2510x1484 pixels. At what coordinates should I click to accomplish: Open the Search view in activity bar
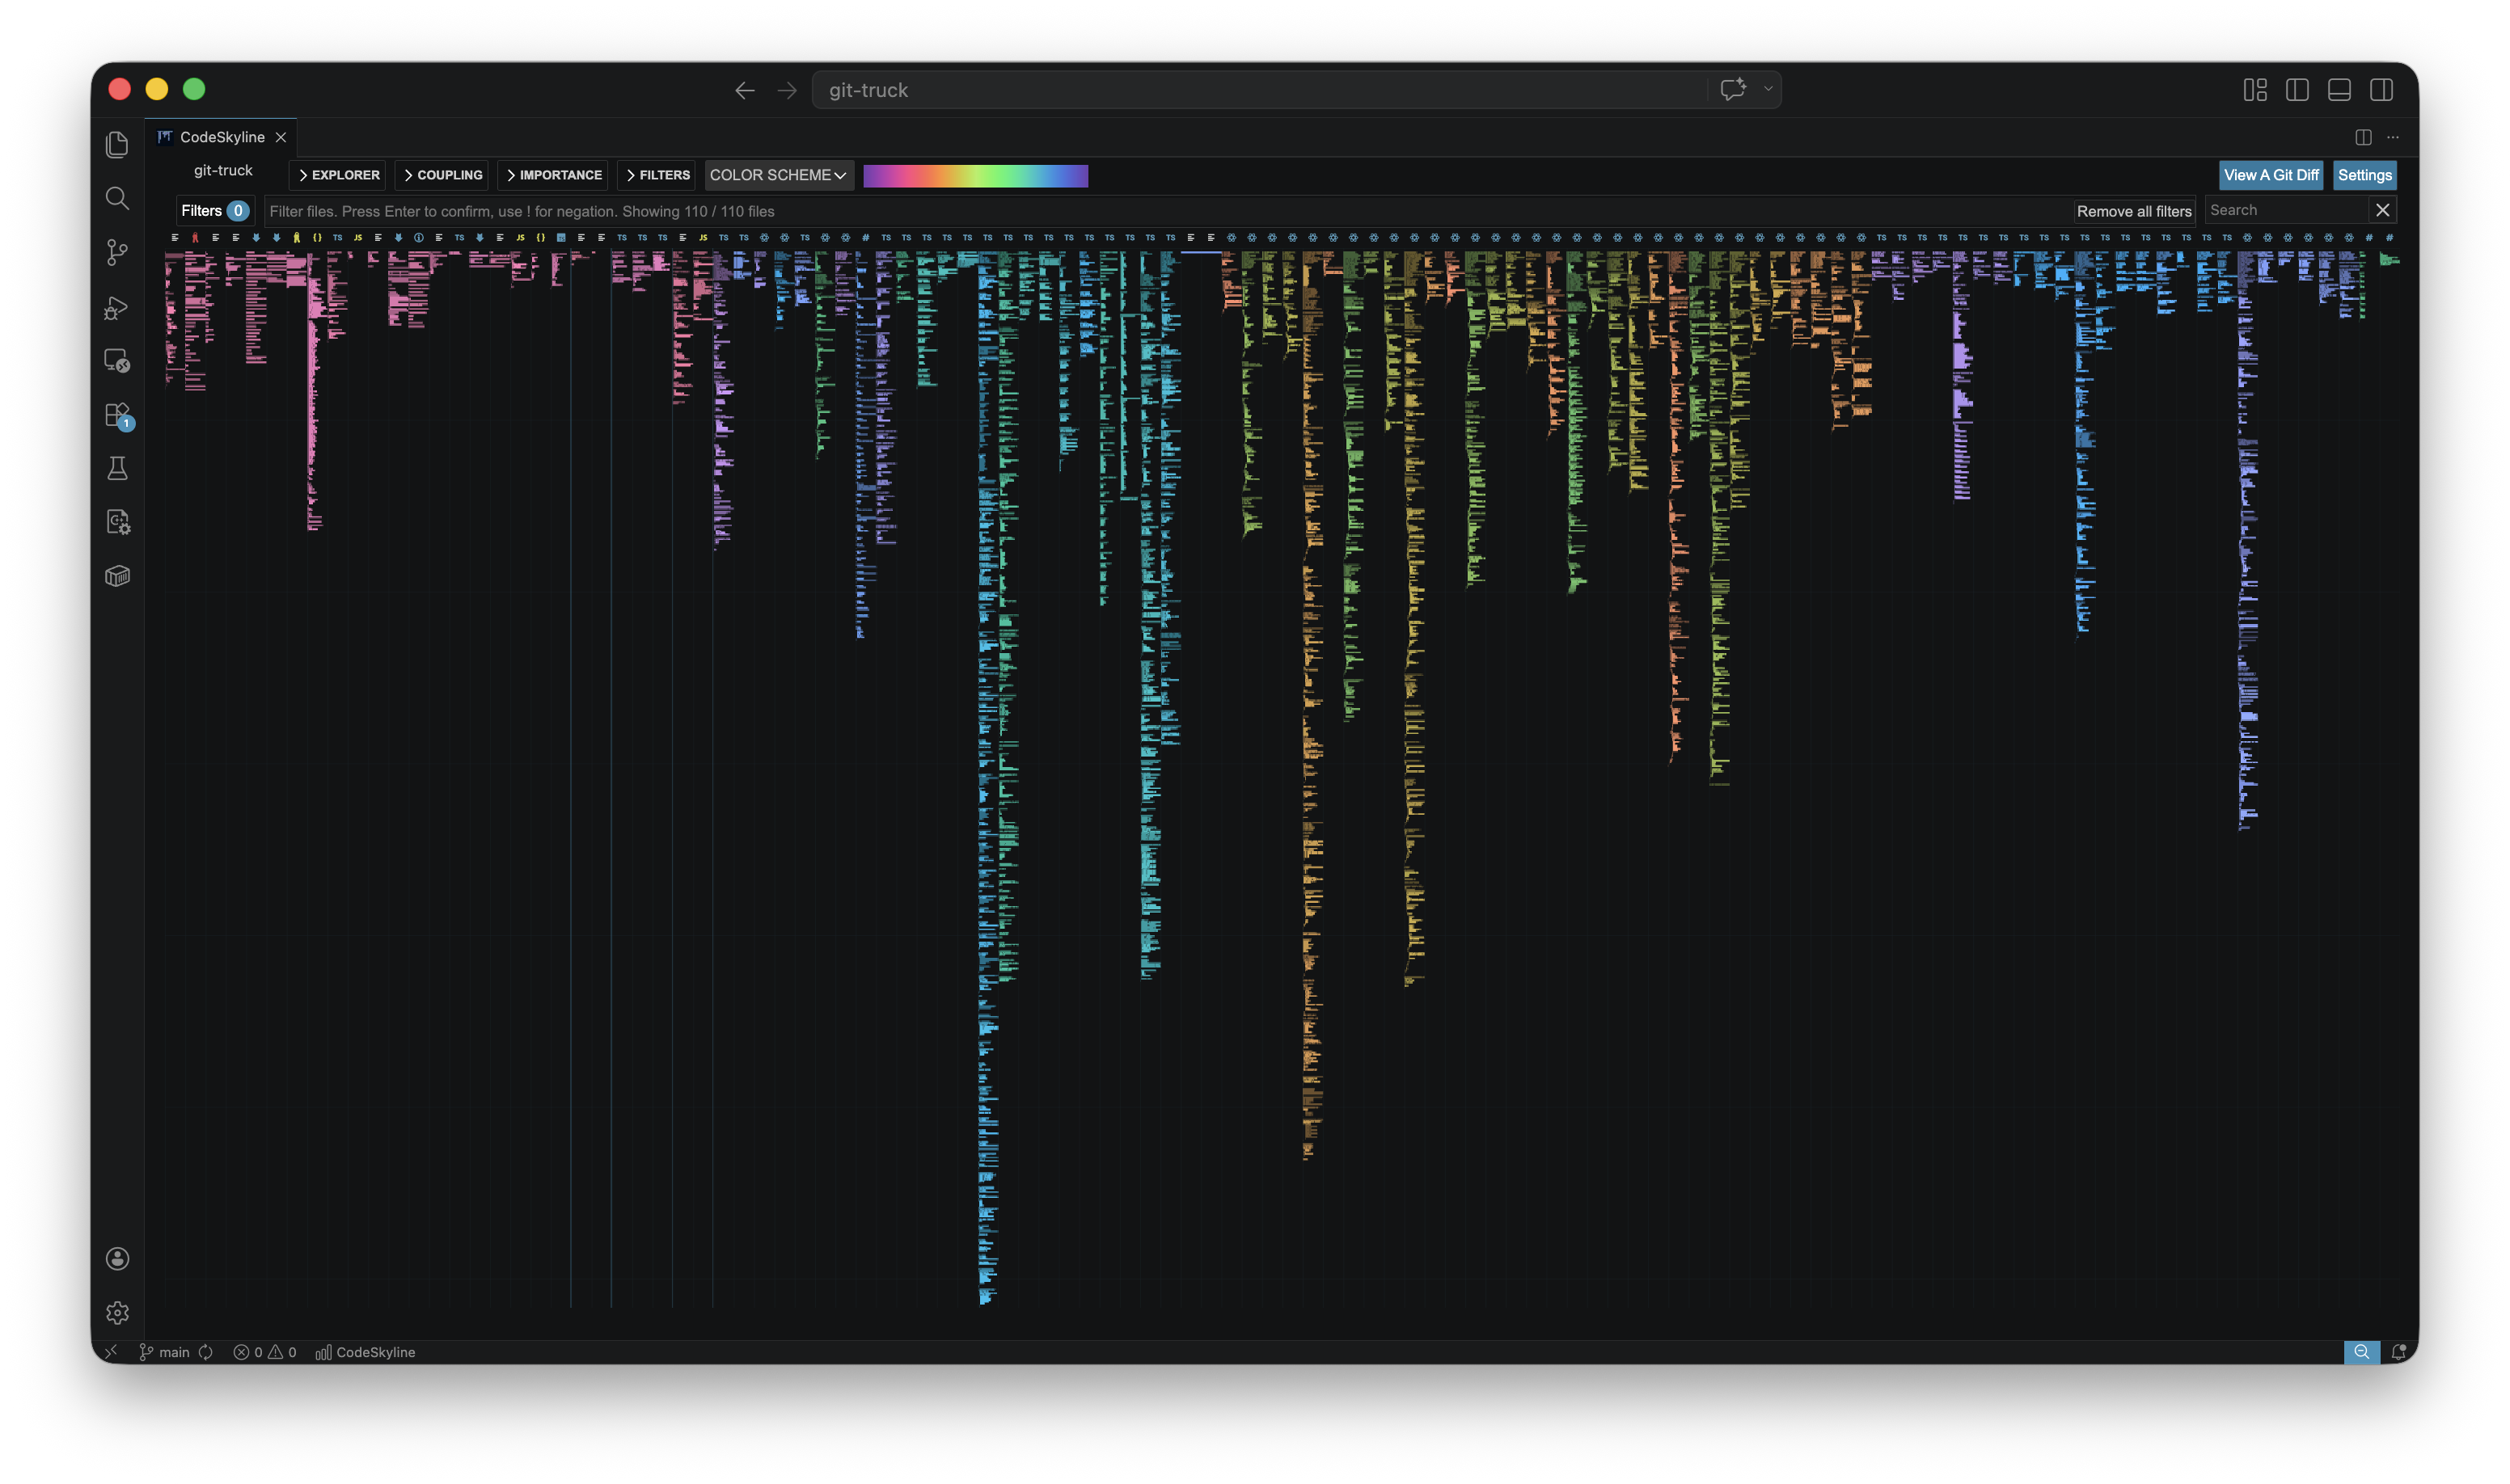point(117,198)
